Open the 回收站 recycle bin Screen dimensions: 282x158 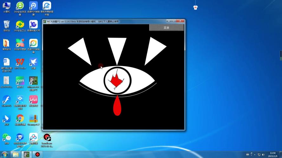tap(6, 26)
